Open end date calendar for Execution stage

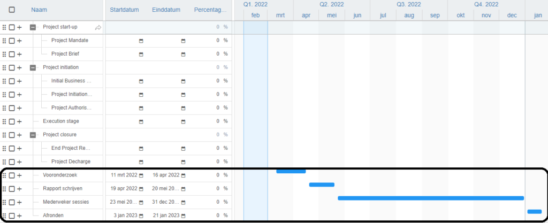183,122
